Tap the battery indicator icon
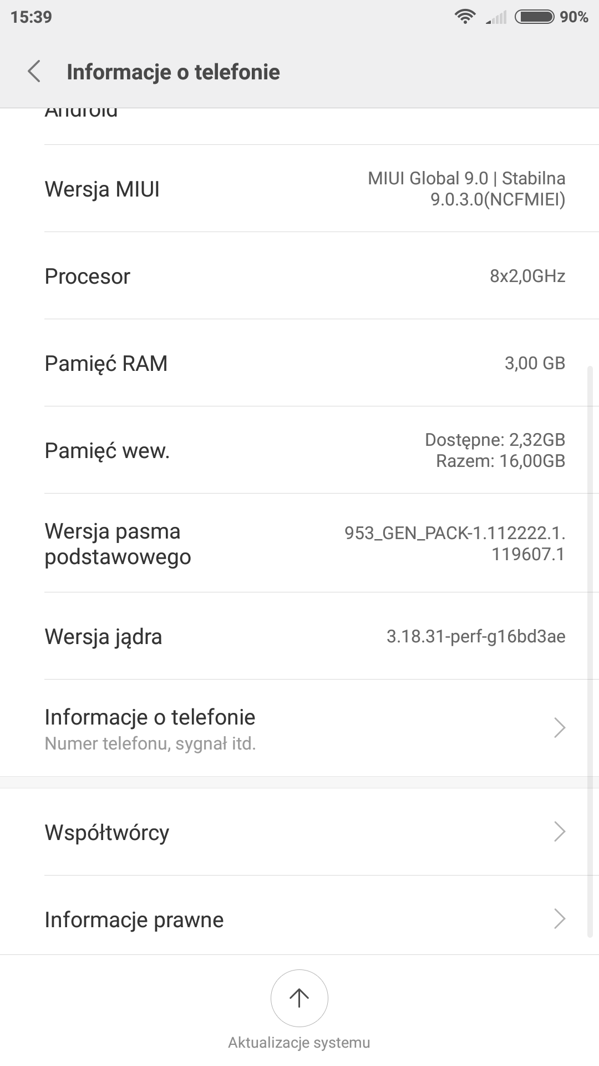 pos(534,17)
